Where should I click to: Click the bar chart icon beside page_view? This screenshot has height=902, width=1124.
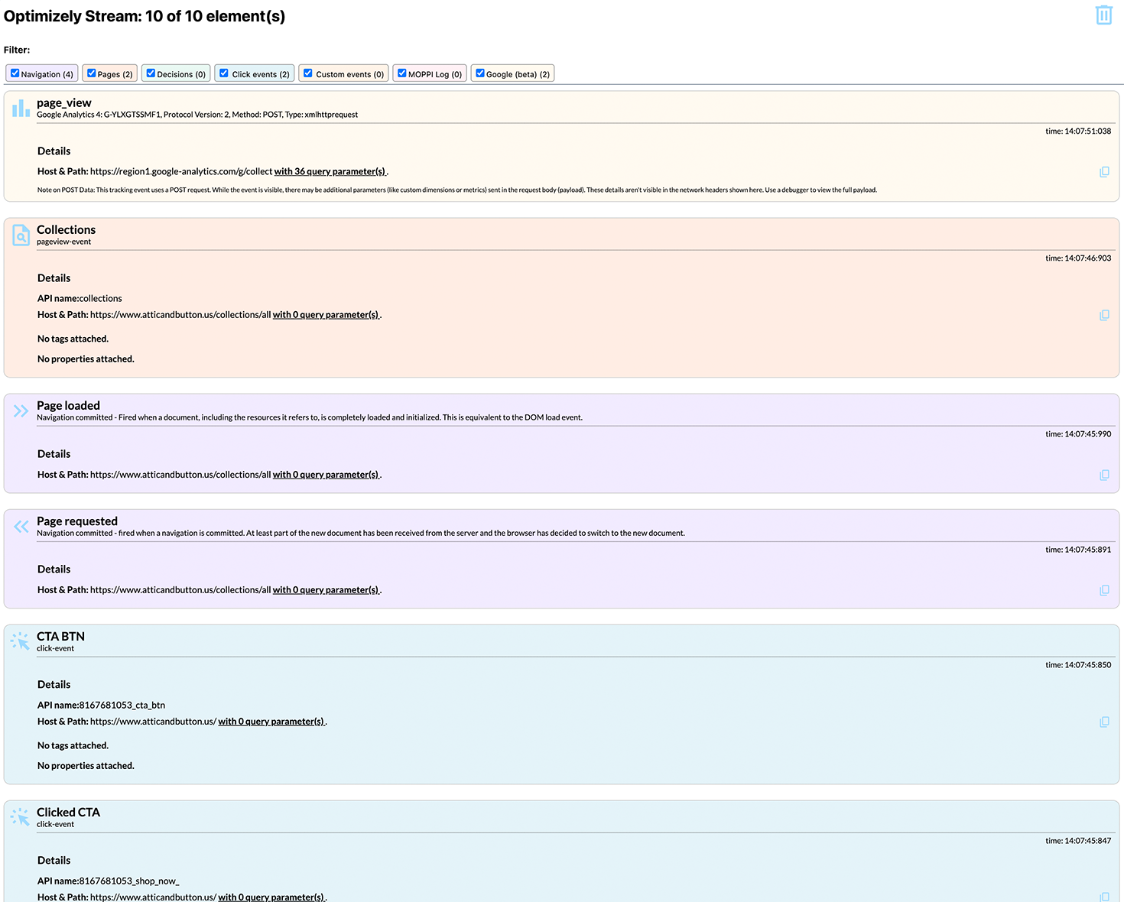[21, 109]
